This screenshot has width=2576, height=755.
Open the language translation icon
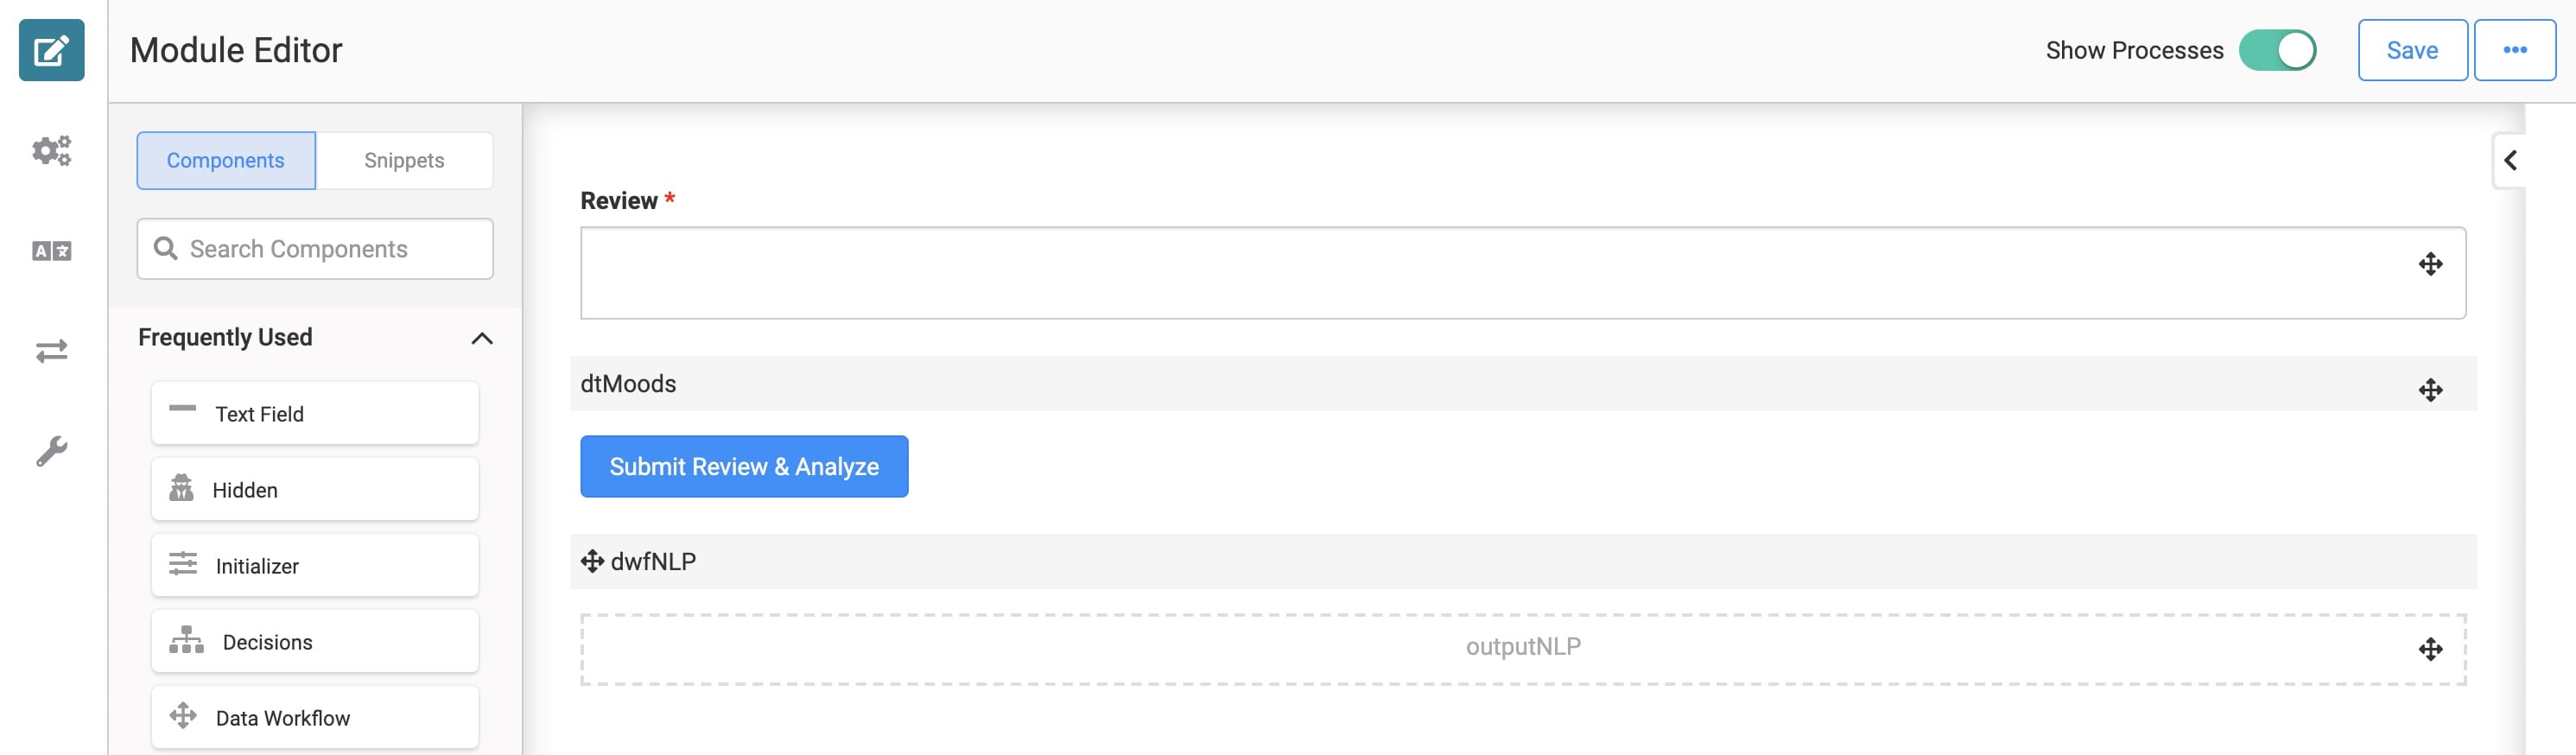(51, 251)
